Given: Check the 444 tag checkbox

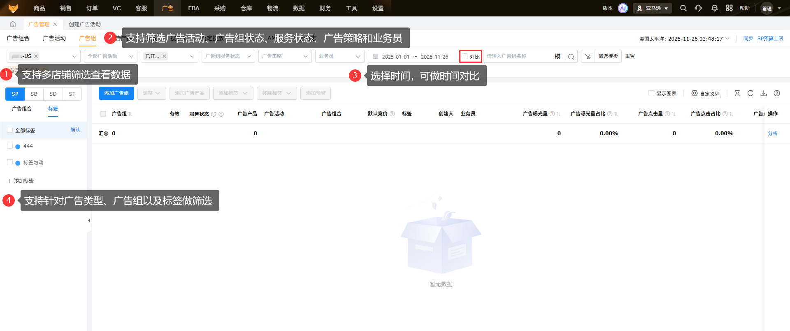Looking at the screenshot, I should pos(10,146).
